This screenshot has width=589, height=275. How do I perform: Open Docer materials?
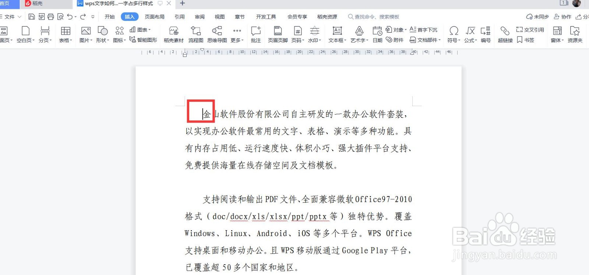tap(173, 35)
